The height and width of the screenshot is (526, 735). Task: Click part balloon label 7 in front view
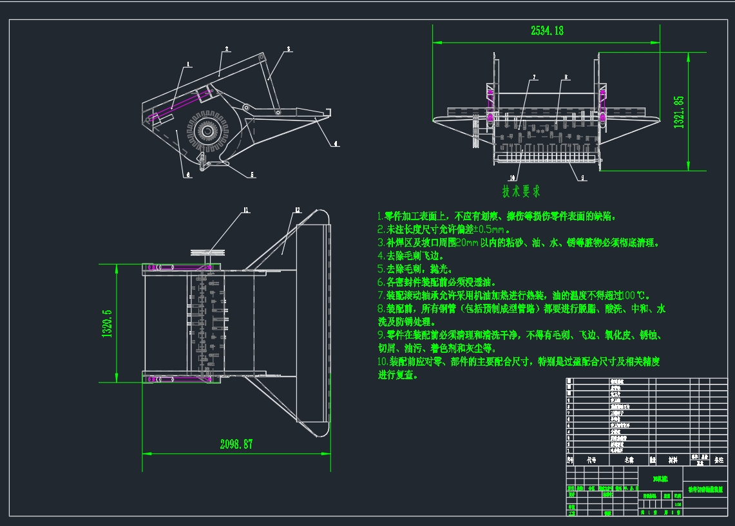pyautogui.click(x=534, y=77)
